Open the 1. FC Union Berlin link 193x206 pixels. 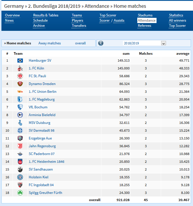(43, 92)
